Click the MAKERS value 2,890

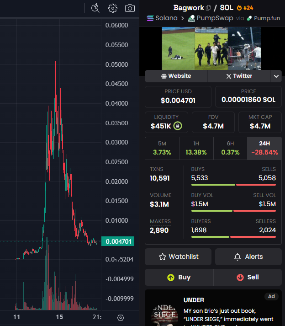click(159, 230)
